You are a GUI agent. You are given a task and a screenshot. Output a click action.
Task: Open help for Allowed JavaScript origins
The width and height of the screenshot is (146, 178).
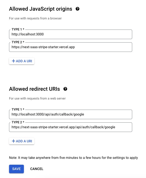[x=78, y=9]
